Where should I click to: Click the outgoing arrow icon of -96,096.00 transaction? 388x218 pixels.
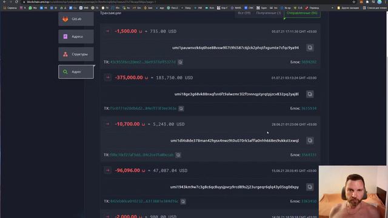pos(107,171)
